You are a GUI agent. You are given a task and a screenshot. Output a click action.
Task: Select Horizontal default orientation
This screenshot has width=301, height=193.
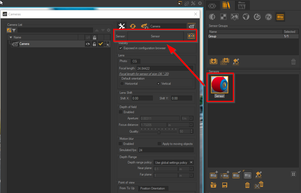(x=122, y=84)
